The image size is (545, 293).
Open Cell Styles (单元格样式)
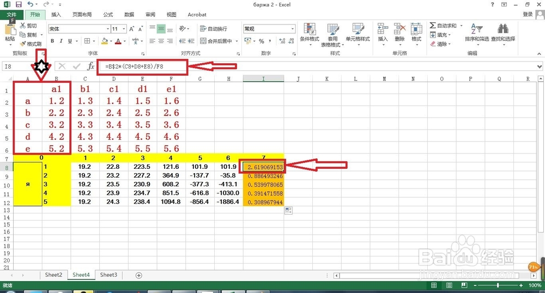pos(358,34)
